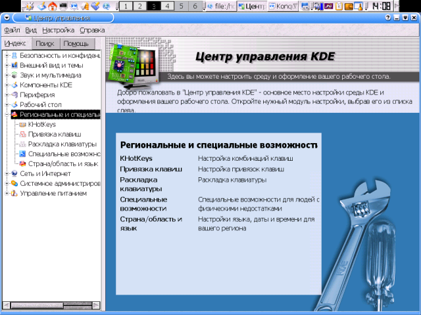Expand the Управление питанием branch
421x315 pixels.
(x=7, y=194)
